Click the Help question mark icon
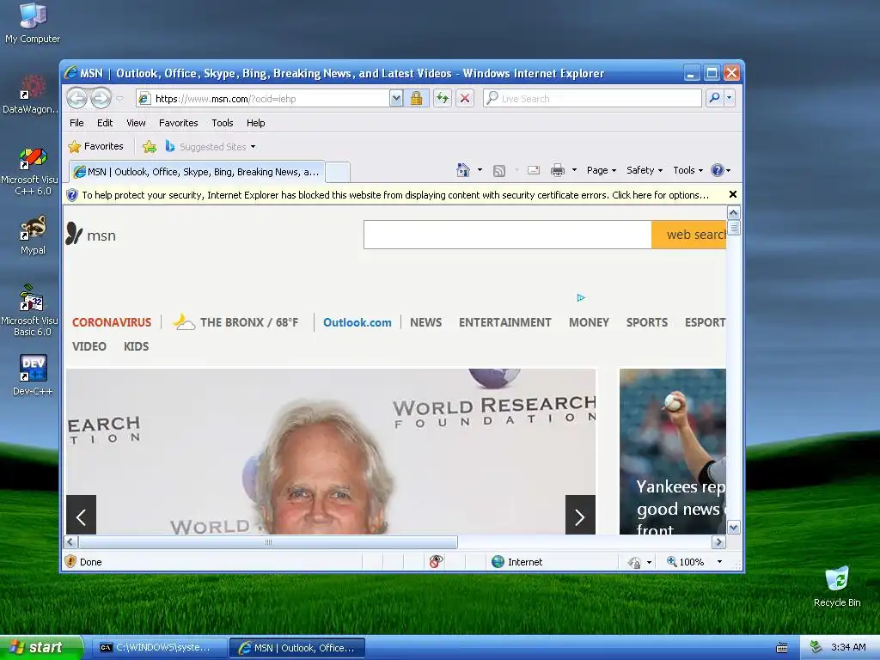Screen dimensions: 880x660 tap(718, 170)
